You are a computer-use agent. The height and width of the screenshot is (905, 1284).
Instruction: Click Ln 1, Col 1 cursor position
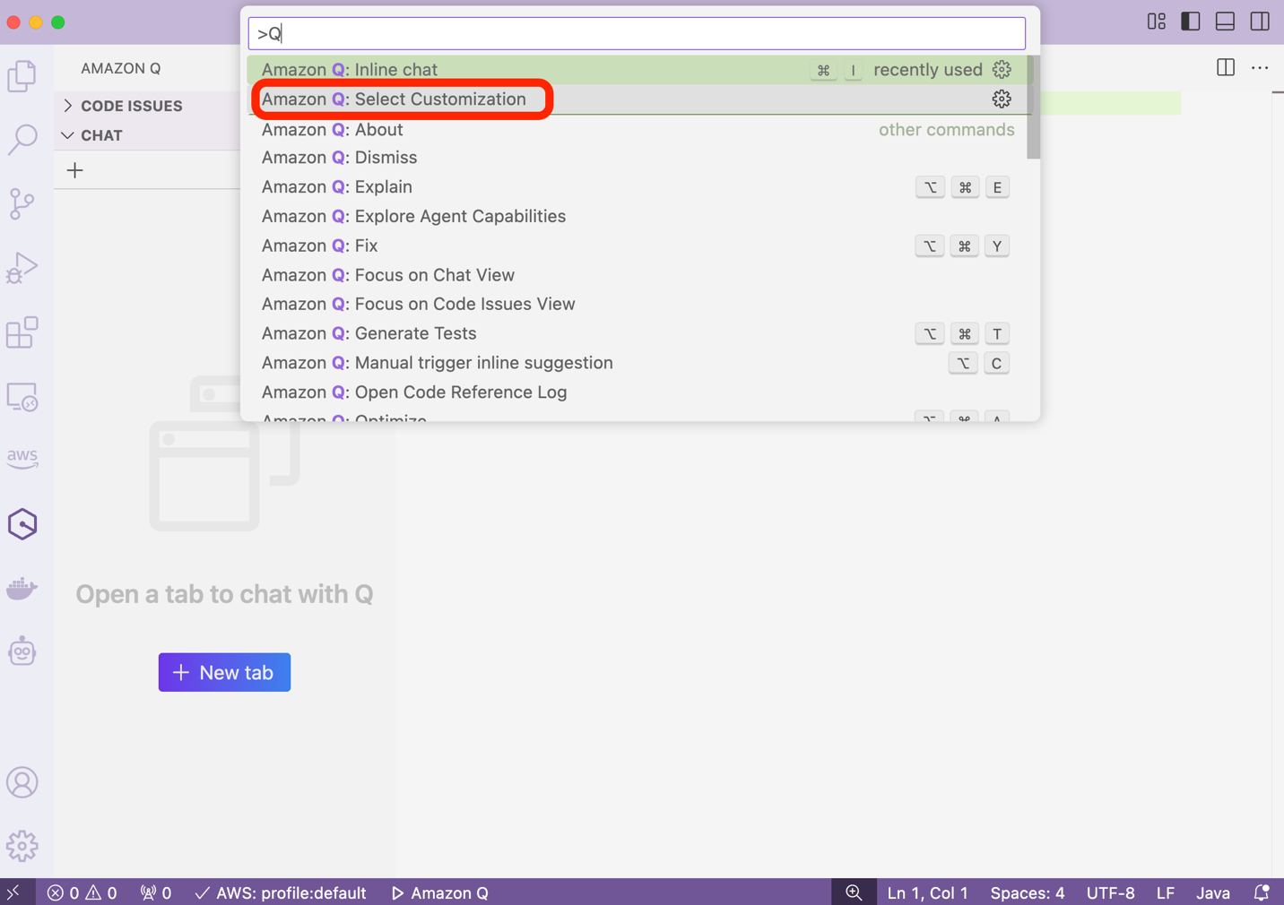point(927,892)
